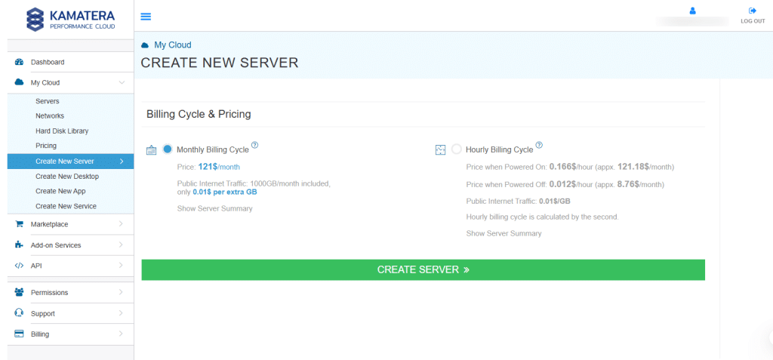Expand the Create New Server arrow

click(122, 162)
